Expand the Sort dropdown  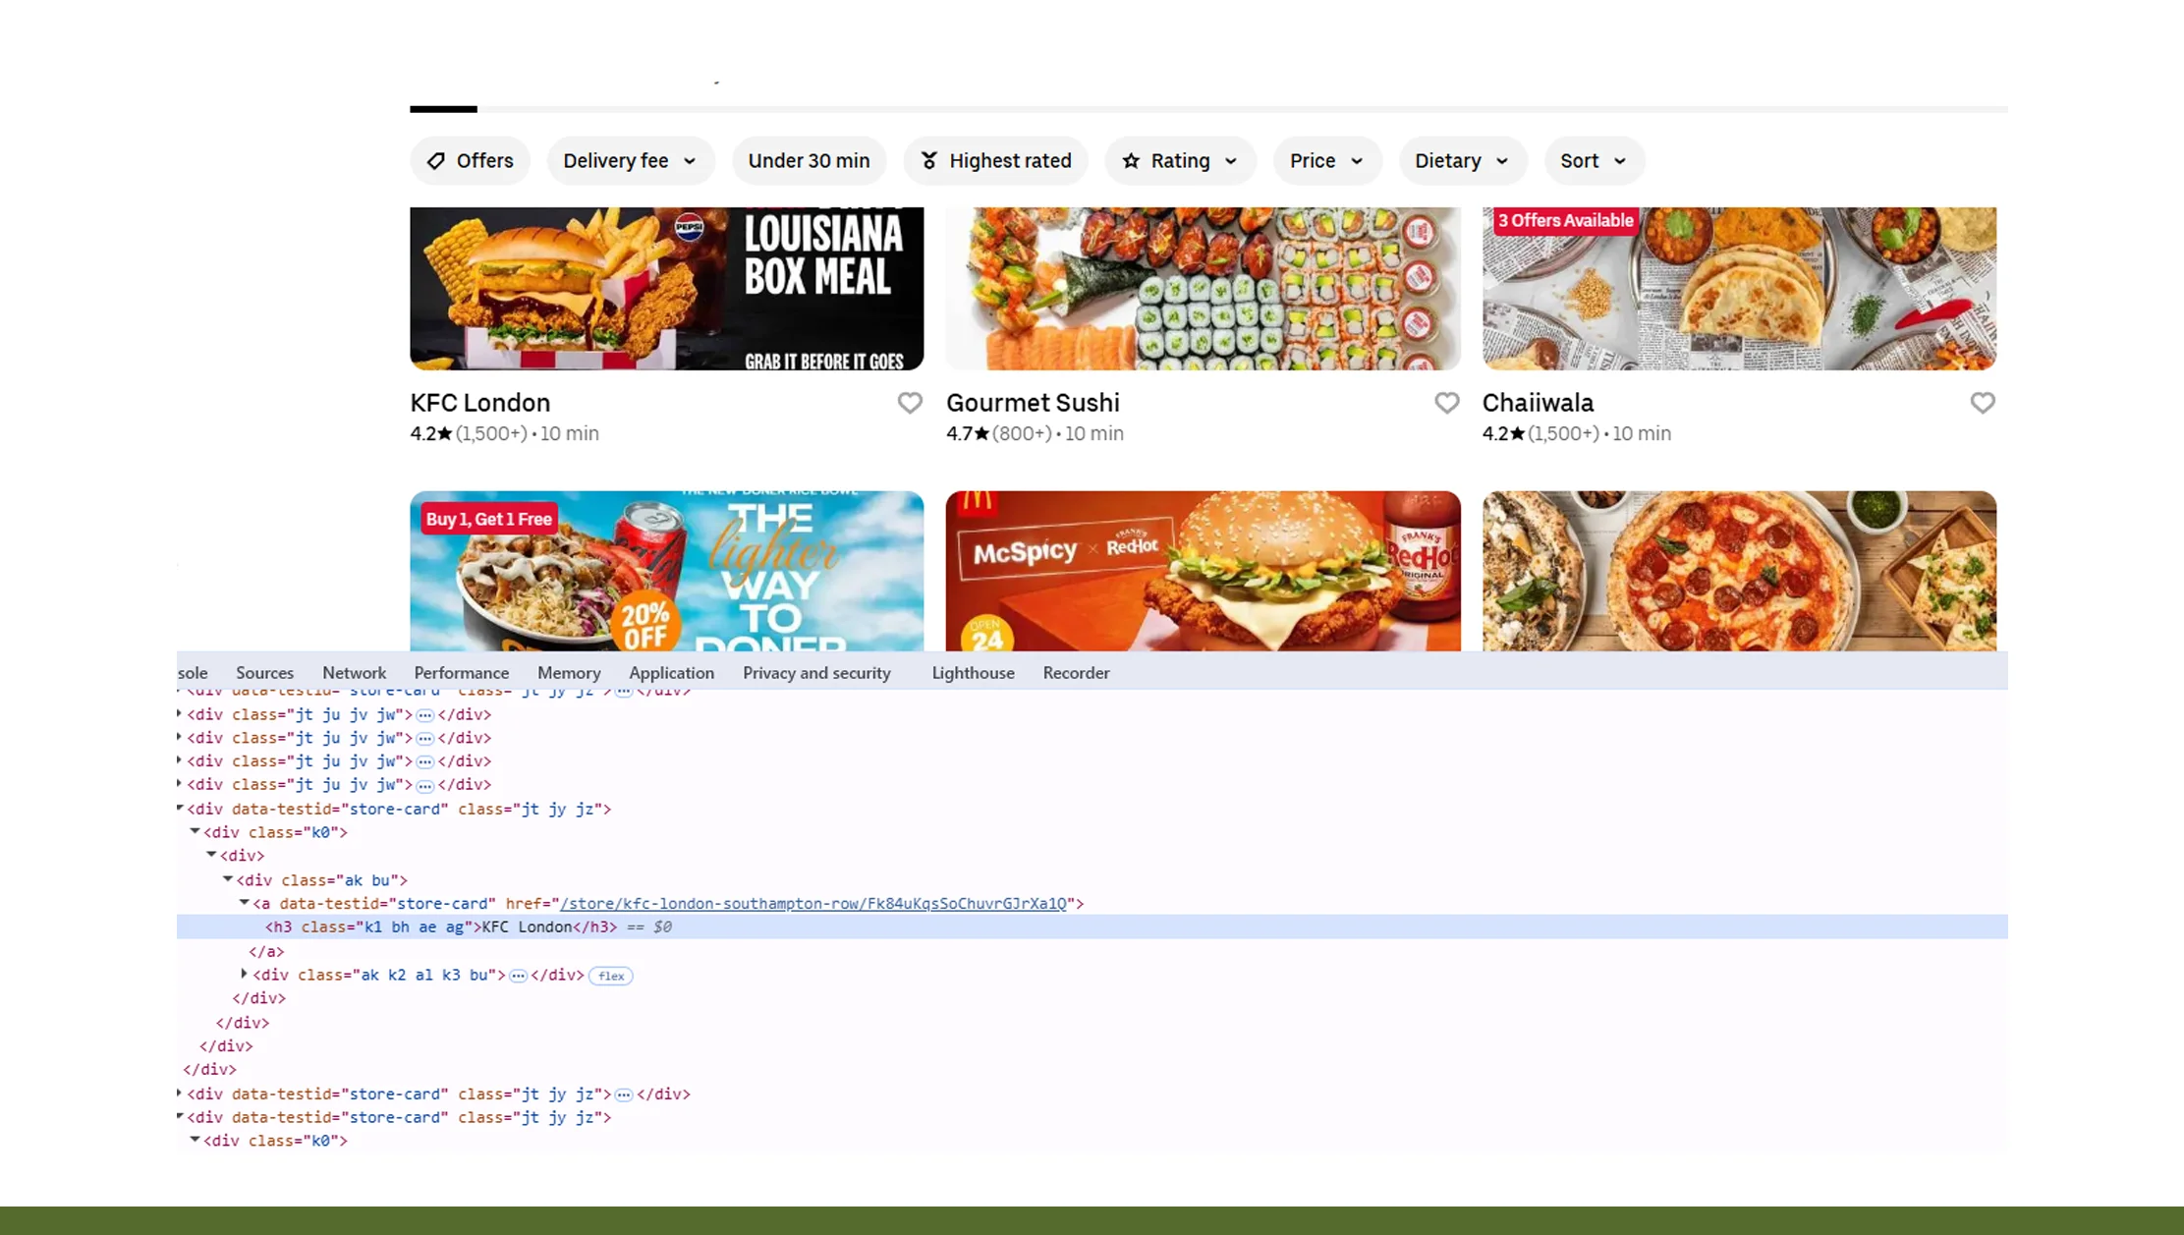pyautogui.click(x=1593, y=161)
